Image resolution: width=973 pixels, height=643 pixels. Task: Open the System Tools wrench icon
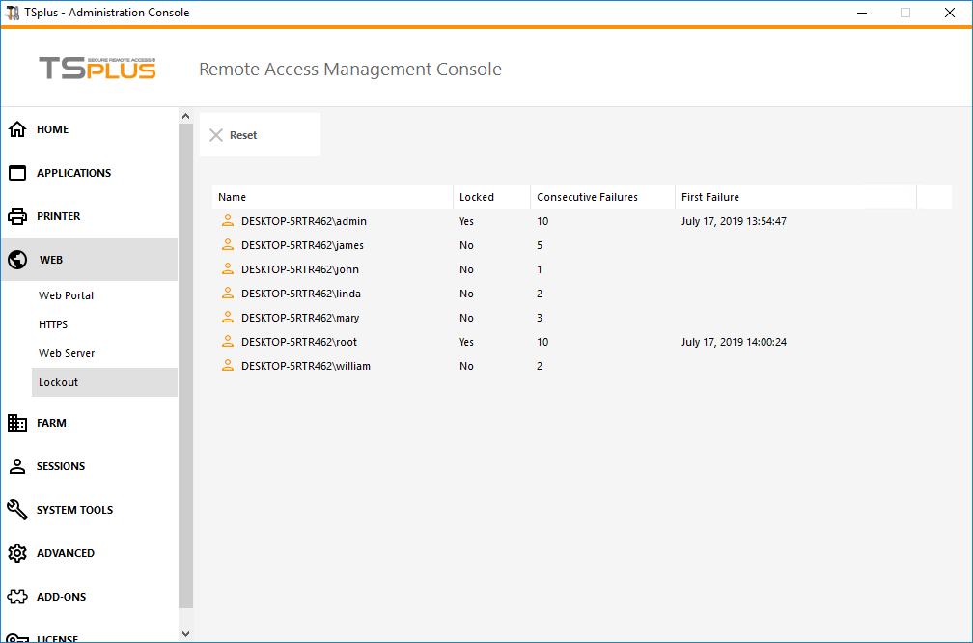[x=16, y=510]
